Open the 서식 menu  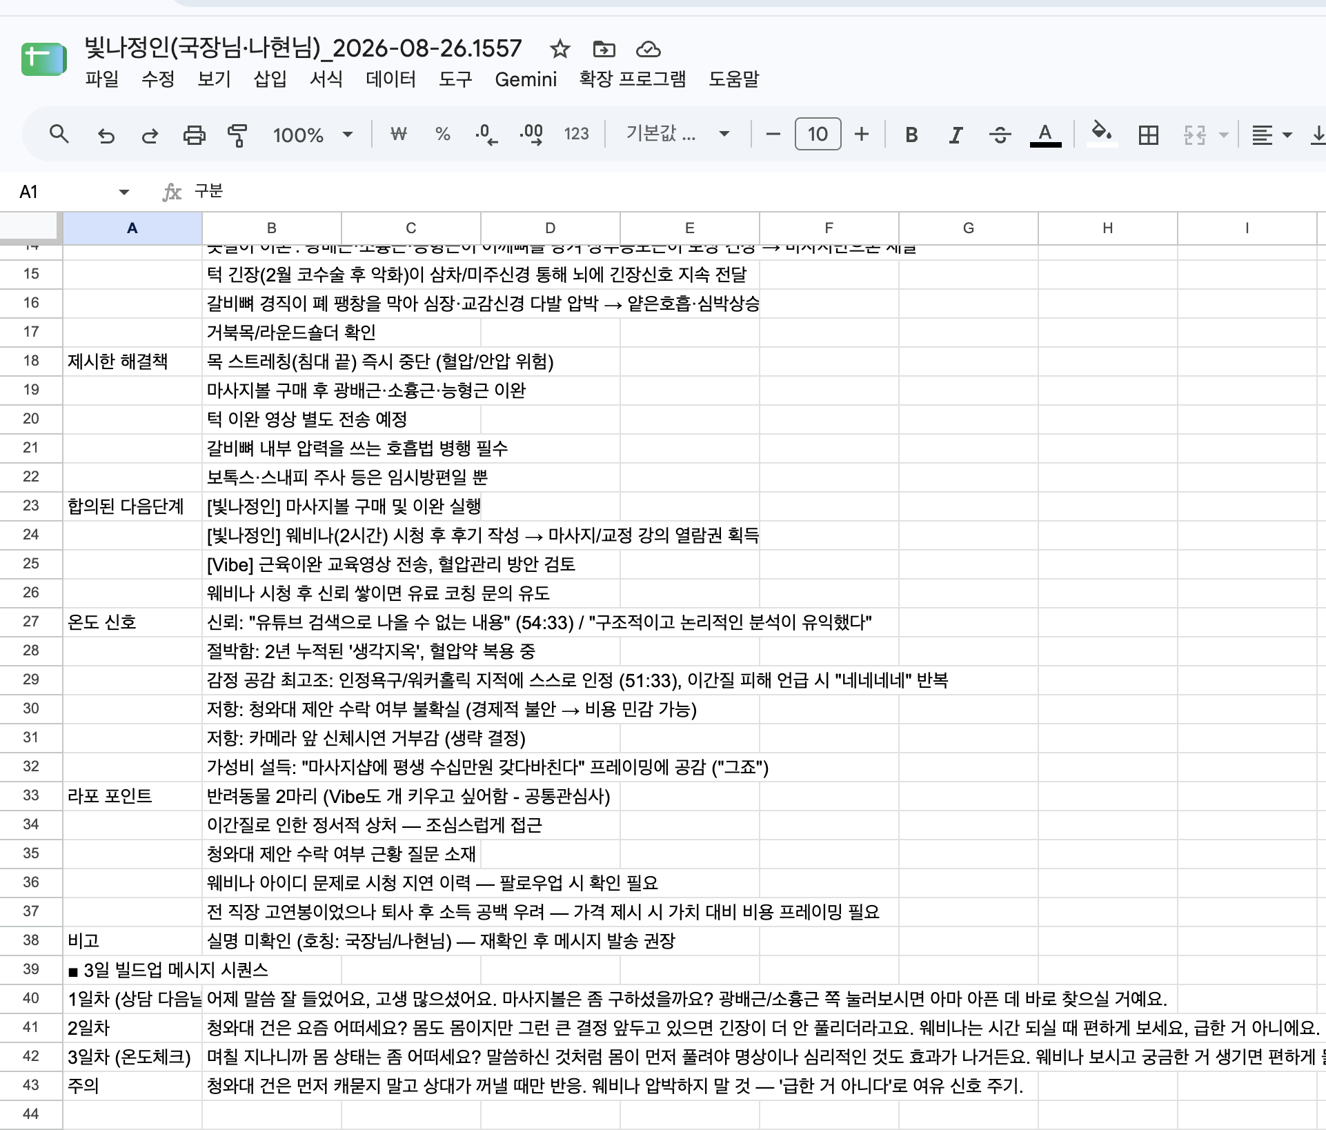(326, 79)
